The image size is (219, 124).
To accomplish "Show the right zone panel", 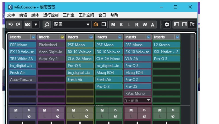I will click(x=184, y=25).
